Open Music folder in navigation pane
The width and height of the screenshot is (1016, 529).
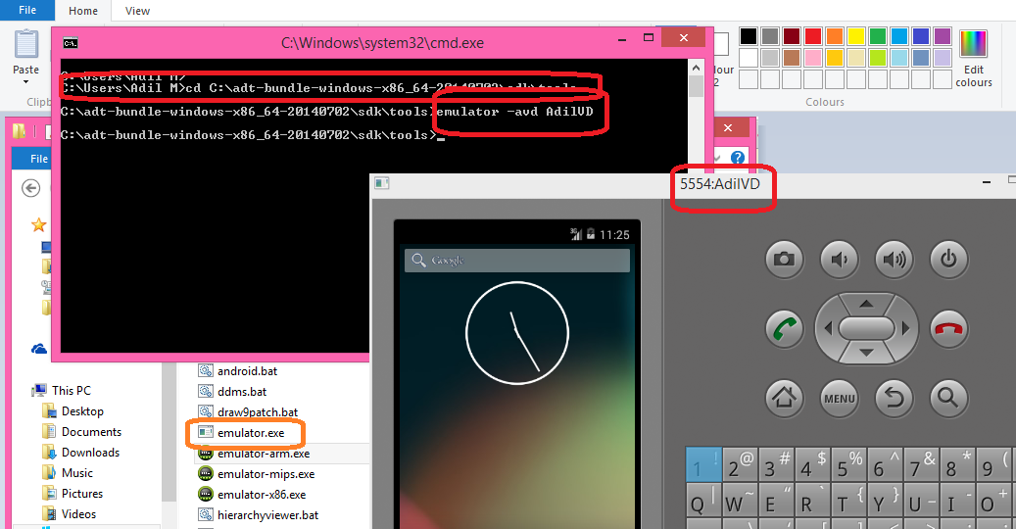[77, 473]
